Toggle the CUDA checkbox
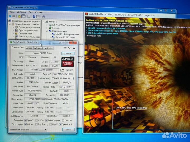This screenshot has width=190, height=142. (x=37, y=120)
